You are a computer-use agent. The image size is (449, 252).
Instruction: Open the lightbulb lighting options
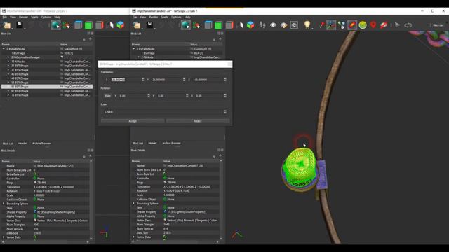307,25
